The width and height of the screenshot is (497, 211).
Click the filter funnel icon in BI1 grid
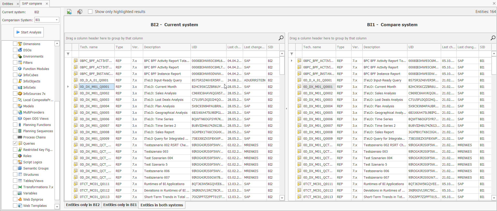pyautogui.click(x=292, y=54)
